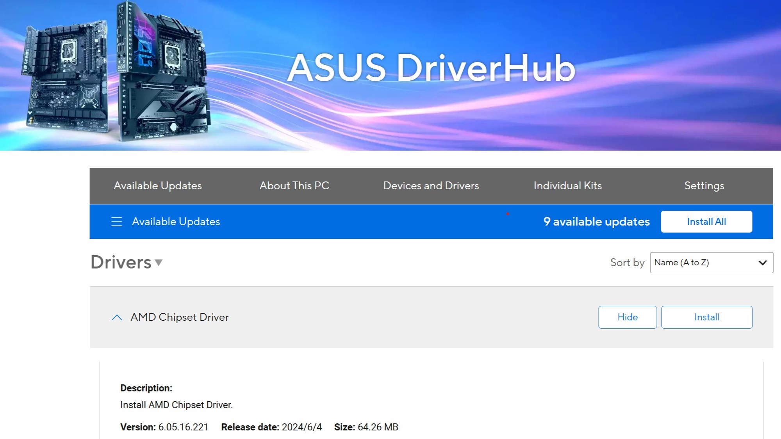Switch to the Available Updates tab

coord(158,186)
